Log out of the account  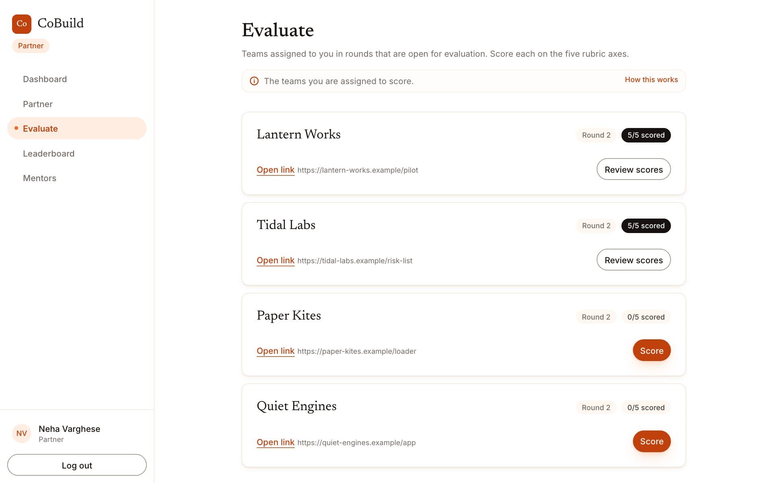77,465
